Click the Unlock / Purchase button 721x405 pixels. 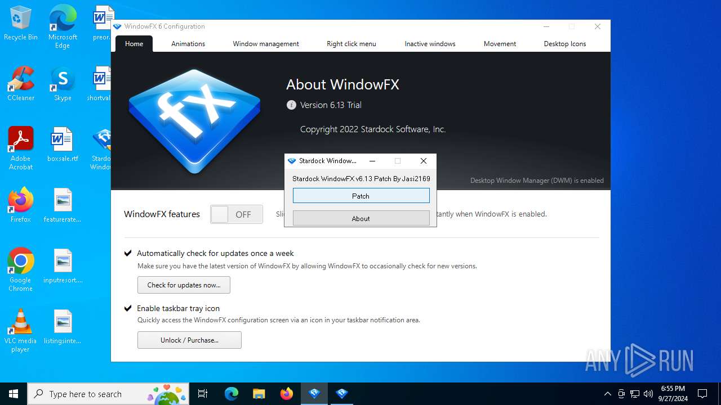coord(189,340)
